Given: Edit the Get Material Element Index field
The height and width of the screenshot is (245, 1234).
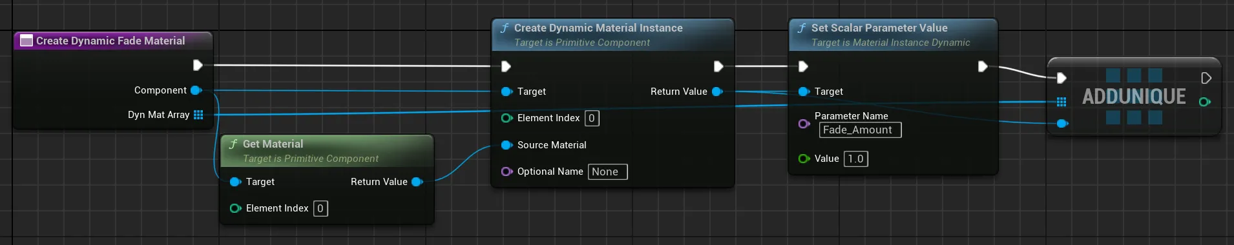Looking at the screenshot, I should point(320,208).
